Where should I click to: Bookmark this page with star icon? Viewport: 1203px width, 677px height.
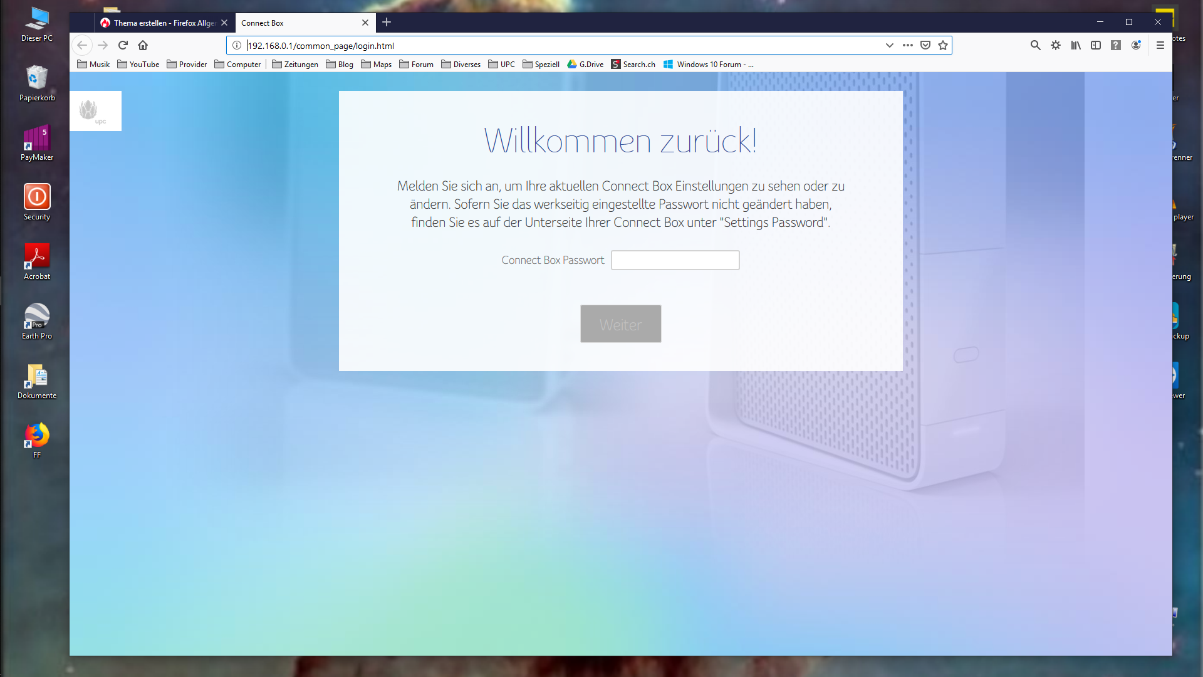[x=943, y=45]
